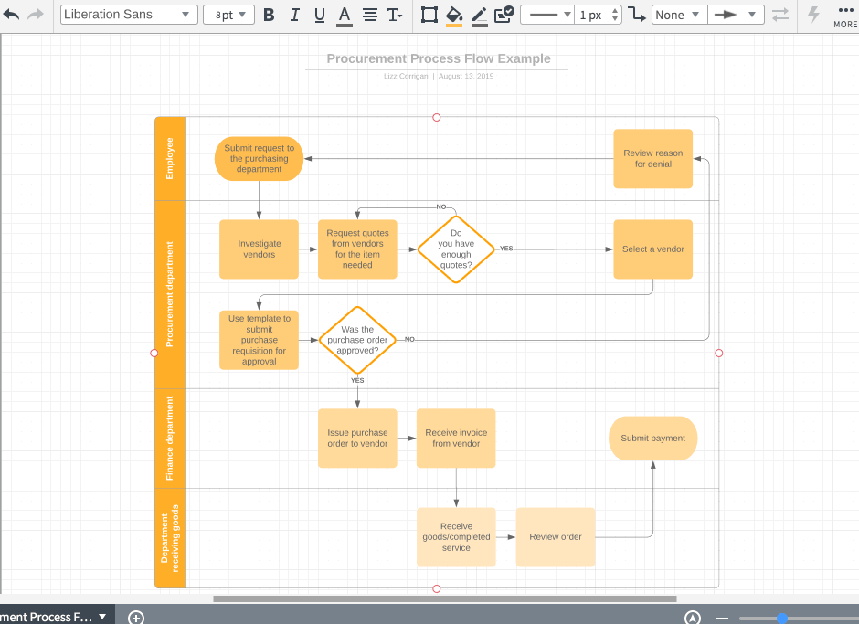Screen dimensions: 859x624
Task: Toggle bold text formatting
Action: click(x=268, y=15)
